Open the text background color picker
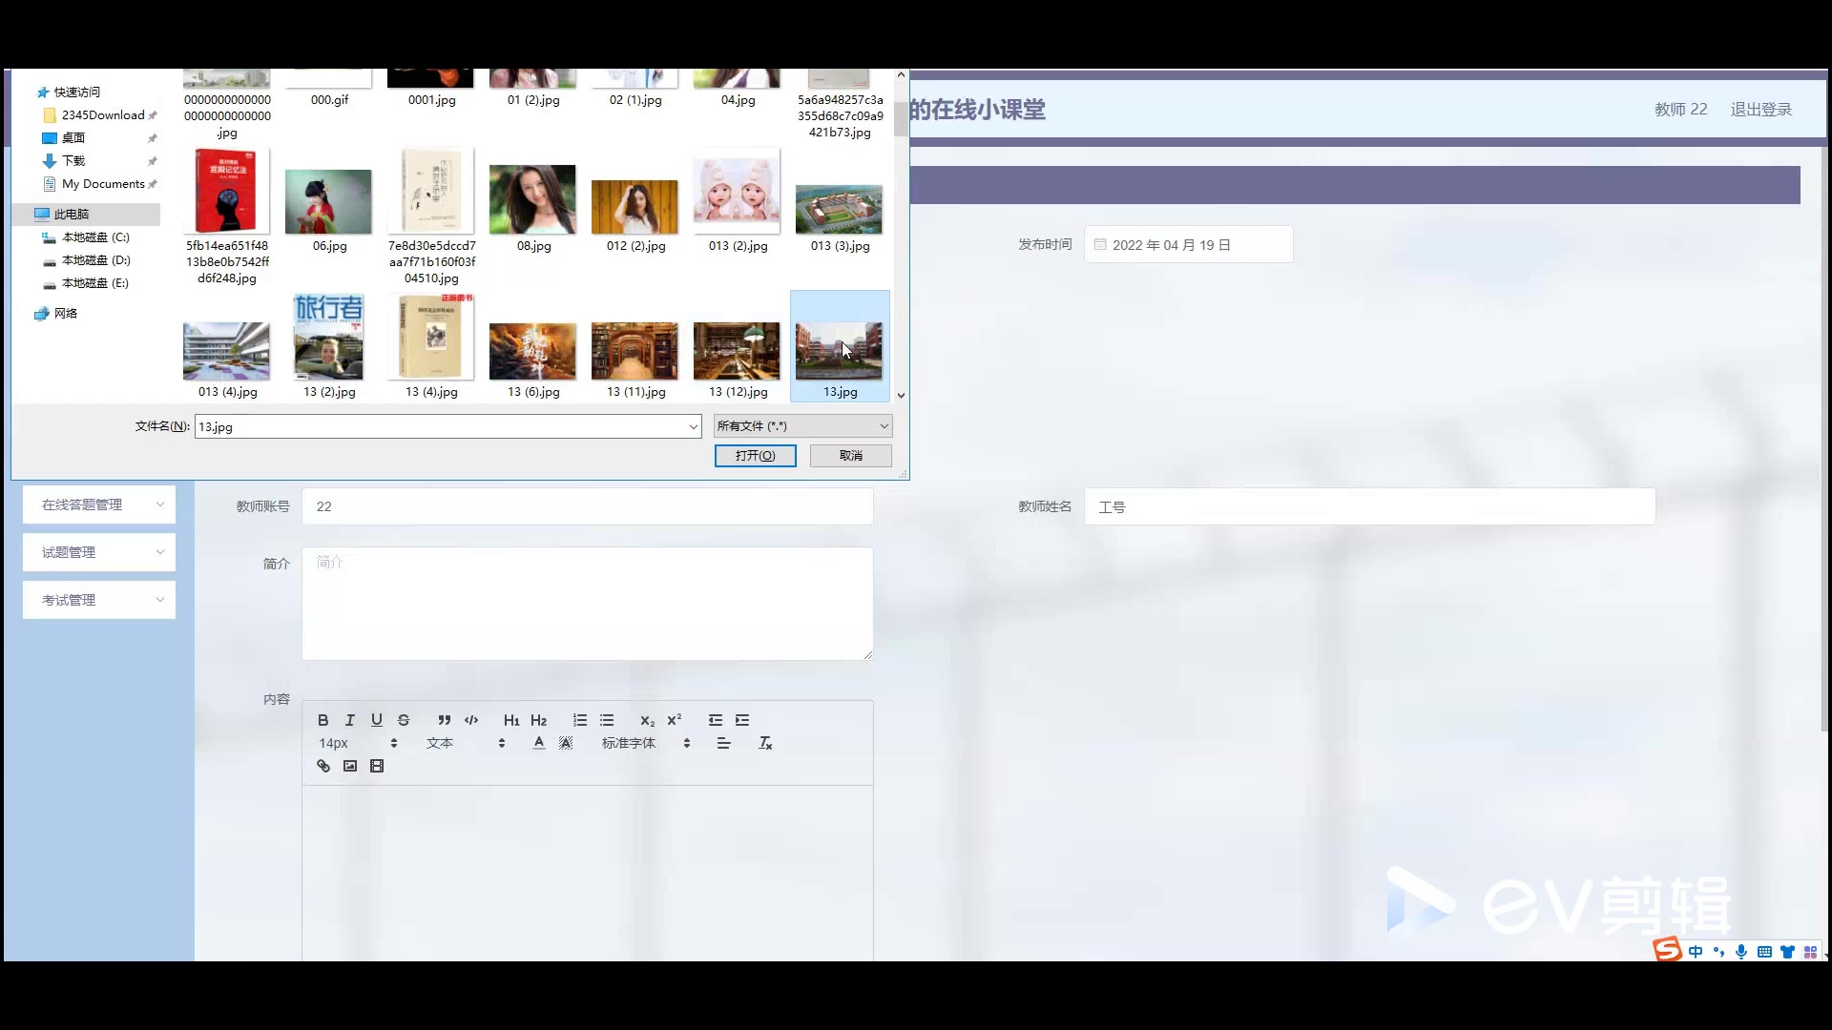This screenshot has width=1832, height=1030. [x=566, y=743]
